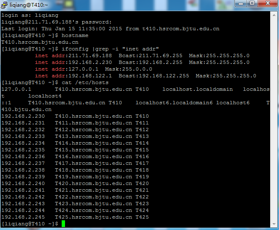Click inet addr:211.71.69.188
279x230 pixels.
pyautogui.click(x=73, y=56)
